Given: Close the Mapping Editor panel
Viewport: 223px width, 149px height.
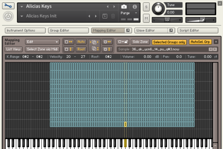Looking at the screenshot, I should (x=216, y=42).
